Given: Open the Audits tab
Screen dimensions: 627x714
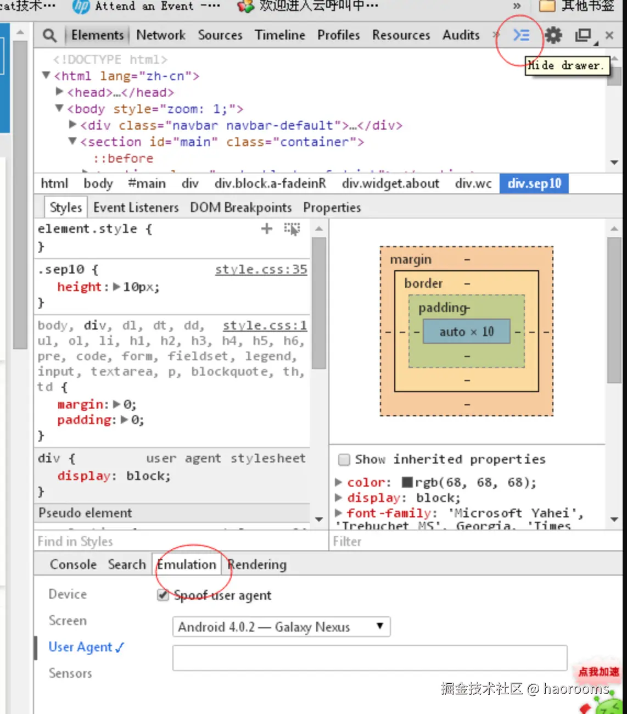Looking at the screenshot, I should 461,35.
